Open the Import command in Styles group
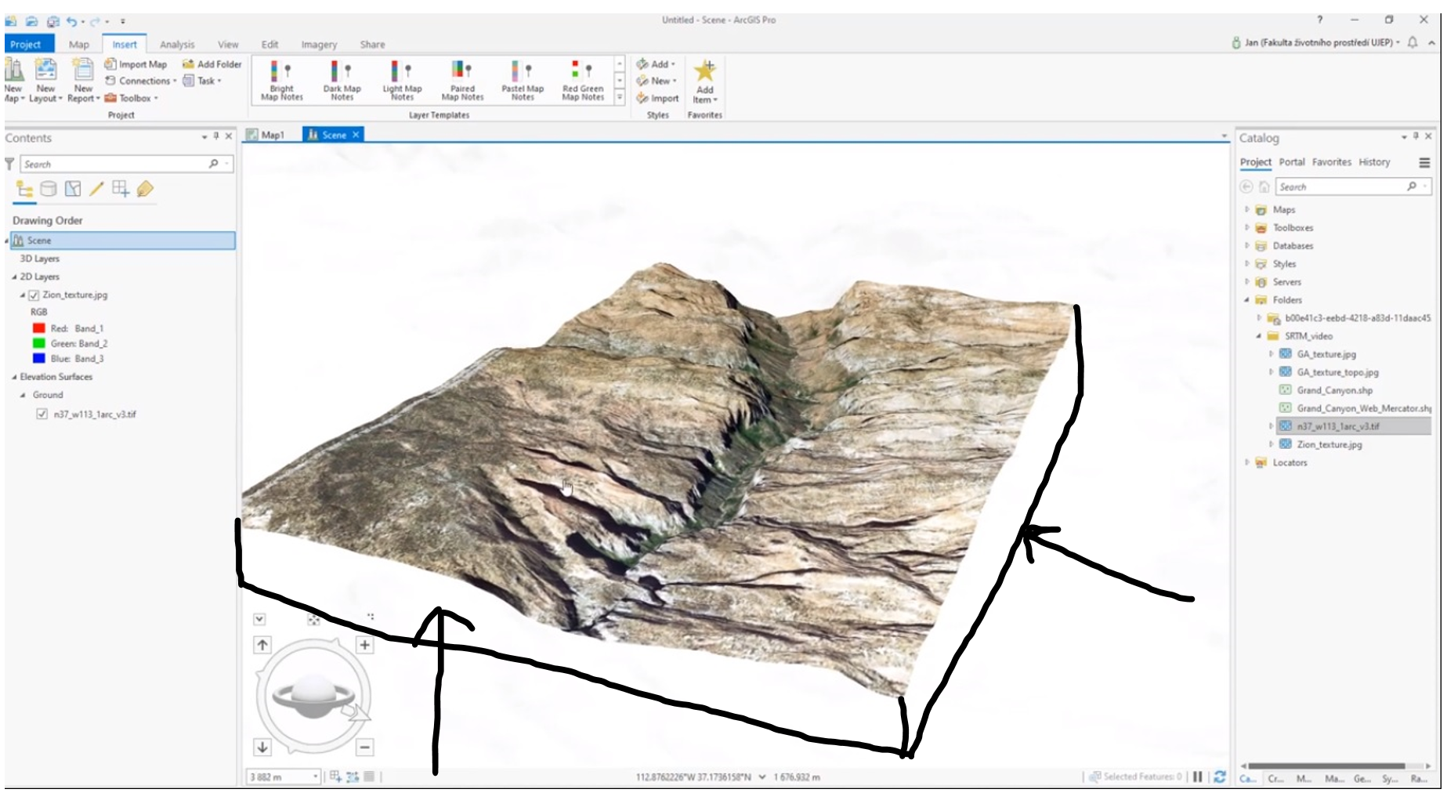This screenshot has height=800, width=1447. pos(659,98)
